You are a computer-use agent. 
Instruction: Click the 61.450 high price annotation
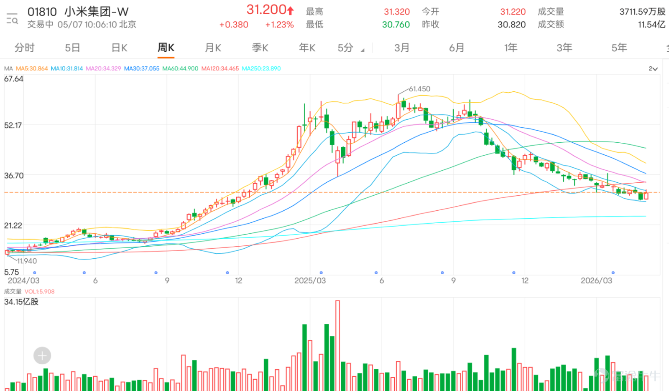[x=419, y=89]
